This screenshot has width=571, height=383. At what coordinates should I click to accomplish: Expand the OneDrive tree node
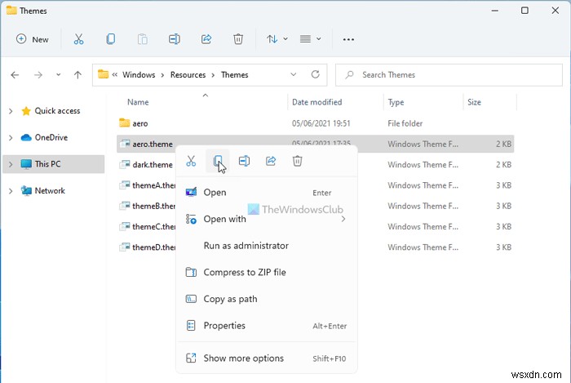[x=11, y=138]
